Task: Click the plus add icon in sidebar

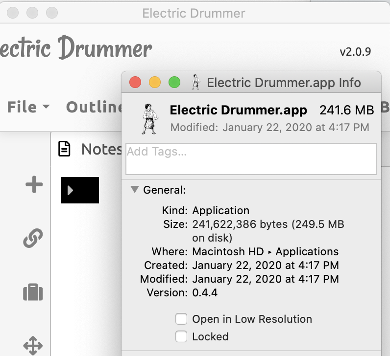Action: point(34,184)
